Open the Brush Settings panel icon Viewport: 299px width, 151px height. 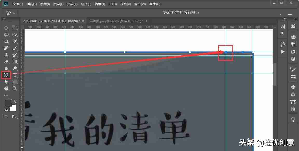click(x=293, y=69)
